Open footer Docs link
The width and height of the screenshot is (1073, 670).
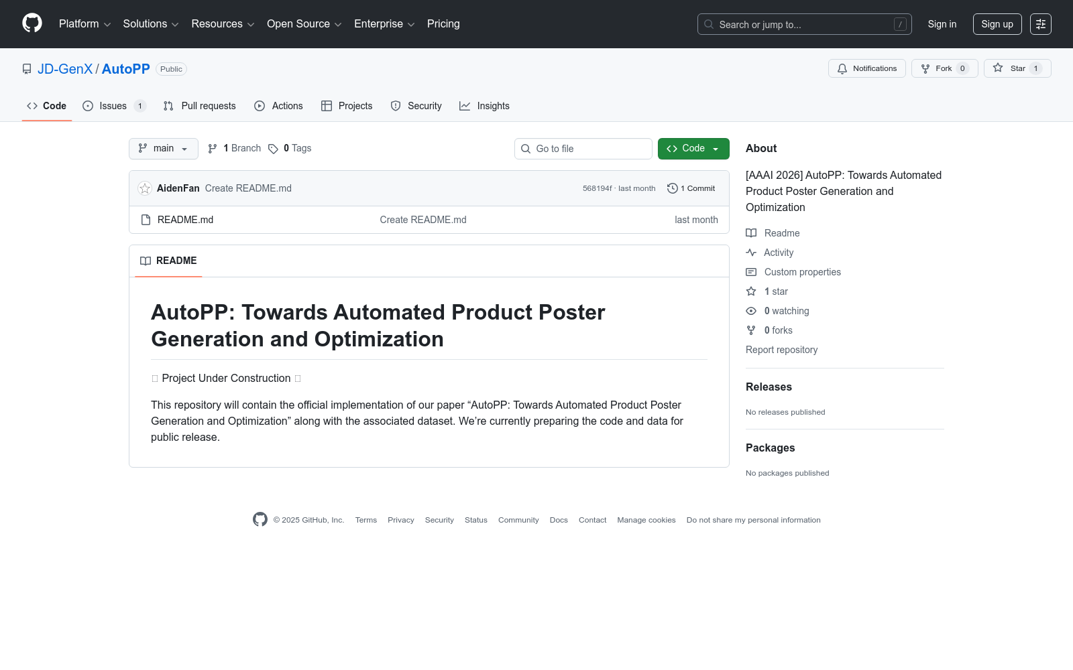click(559, 520)
